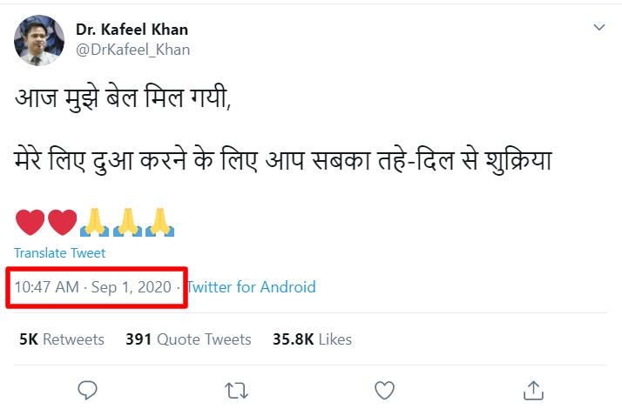Screen dimensions: 622x416
Task: View the 5K Retweets list
Action: pyautogui.click(x=61, y=339)
